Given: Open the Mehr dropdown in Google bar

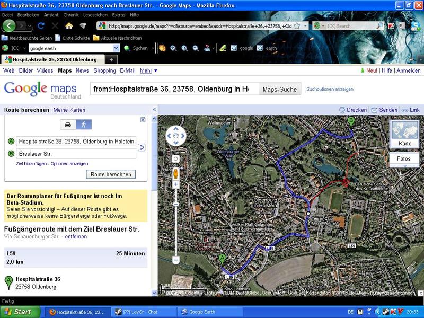Looking at the screenshot, I should tap(148, 70).
